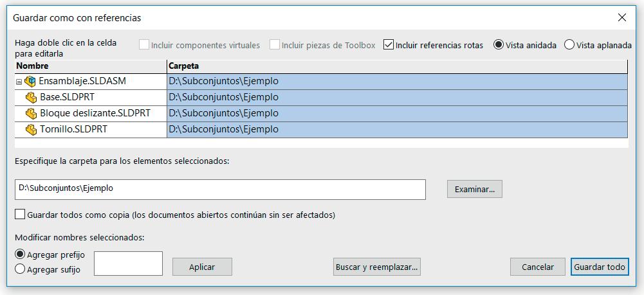Click the Nombre column header
The height and width of the screenshot is (295, 644).
tap(91, 66)
